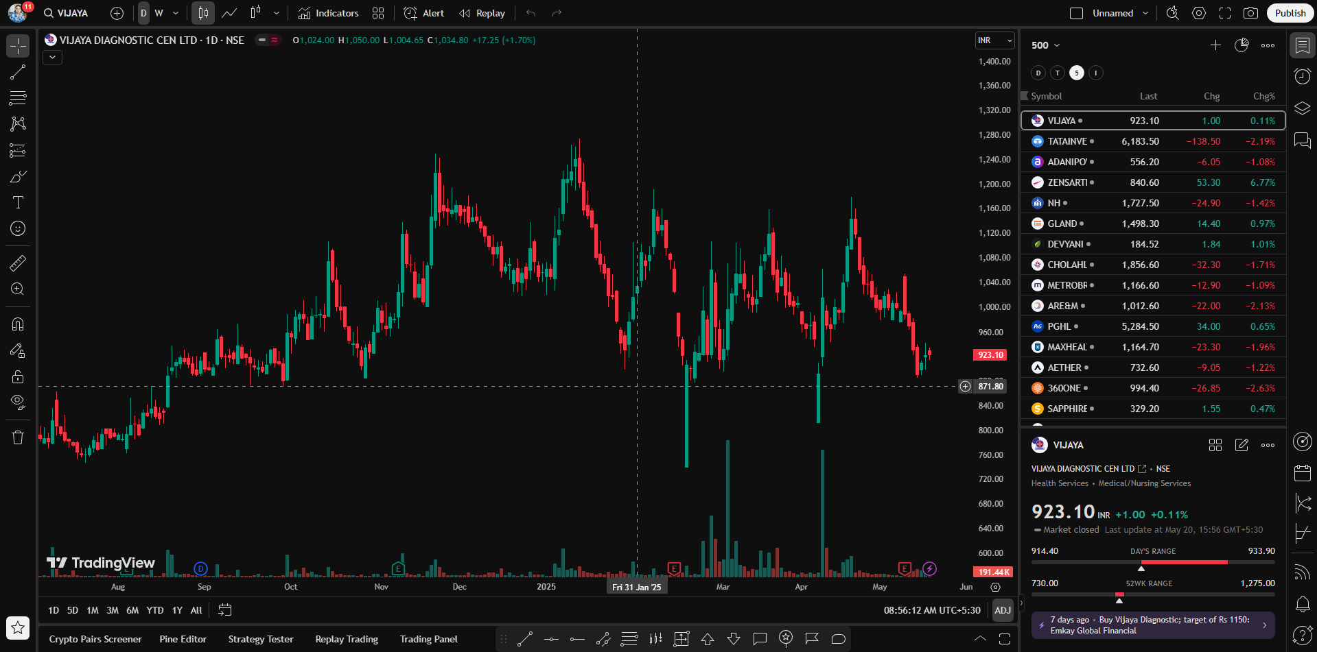
Task: Open the notifications bell sidebar icon
Action: coord(1302,603)
